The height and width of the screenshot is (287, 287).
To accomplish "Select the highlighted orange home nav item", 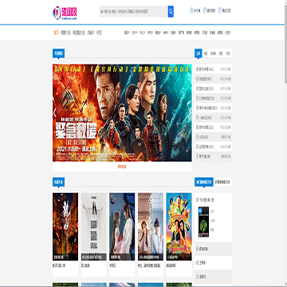I will (56, 33).
